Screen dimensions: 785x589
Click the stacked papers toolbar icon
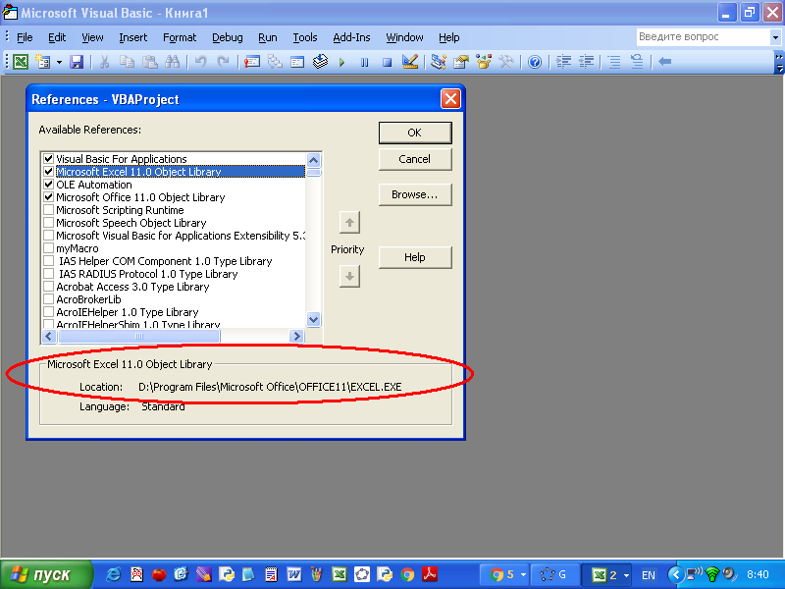320,62
